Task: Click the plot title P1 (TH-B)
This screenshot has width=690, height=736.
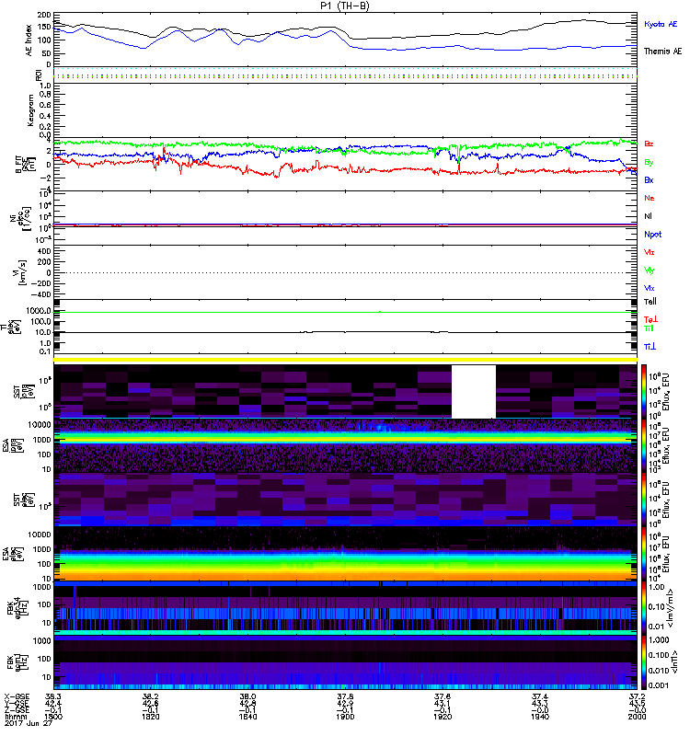Action: pos(345,6)
